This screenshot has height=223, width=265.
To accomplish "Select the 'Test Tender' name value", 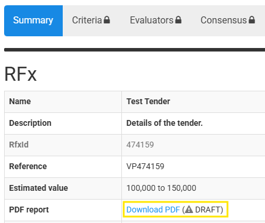I will pos(148,101).
